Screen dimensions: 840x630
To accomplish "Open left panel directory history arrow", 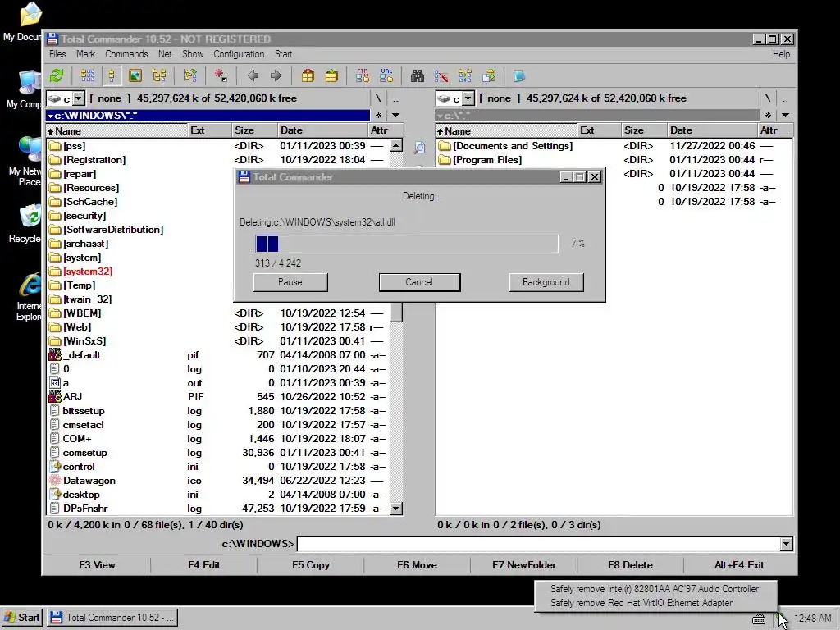I will tap(395, 115).
